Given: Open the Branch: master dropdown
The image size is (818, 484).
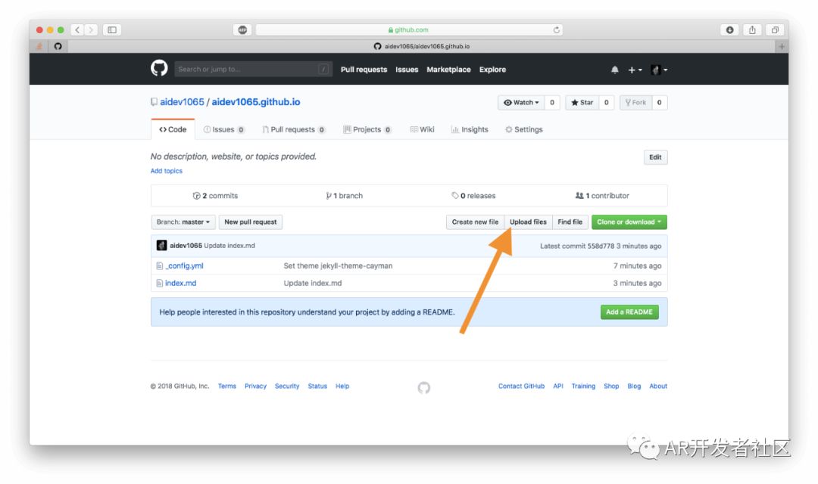Looking at the screenshot, I should [183, 222].
